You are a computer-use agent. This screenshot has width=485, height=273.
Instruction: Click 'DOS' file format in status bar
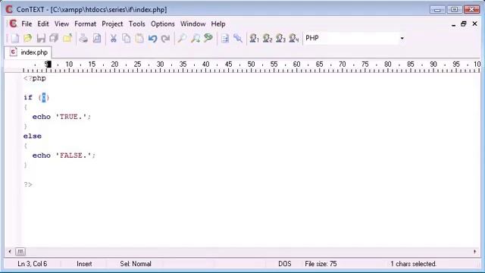coord(285,264)
